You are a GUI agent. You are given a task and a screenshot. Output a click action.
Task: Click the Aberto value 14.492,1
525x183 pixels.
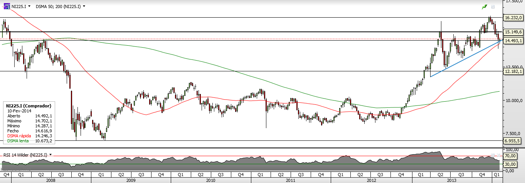[x=43, y=115]
